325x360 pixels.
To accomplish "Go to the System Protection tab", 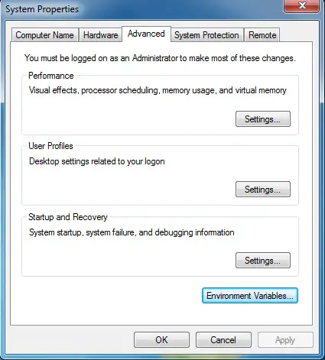I will tap(206, 35).
